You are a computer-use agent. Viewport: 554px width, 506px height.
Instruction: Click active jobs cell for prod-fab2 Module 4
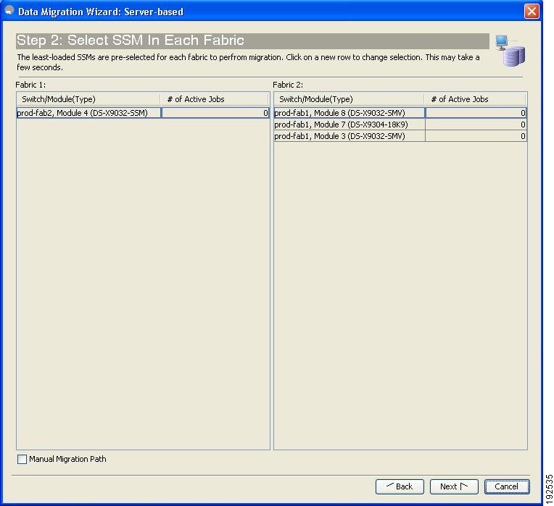pyautogui.click(x=215, y=113)
